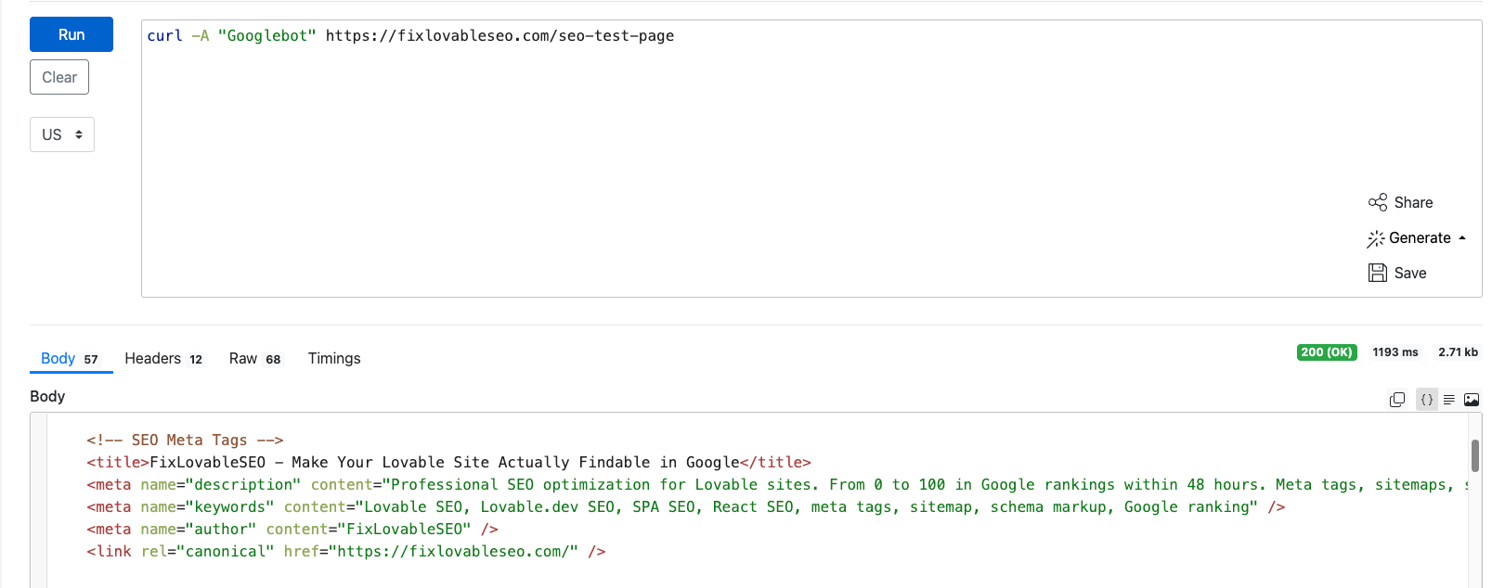1505x588 pixels.
Task: Click inside the curl command editor
Action: (811, 159)
